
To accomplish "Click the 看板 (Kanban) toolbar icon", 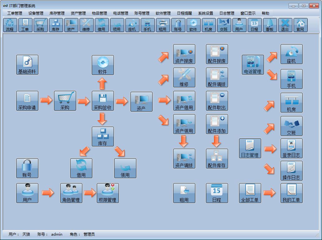I will pyautogui.click(x=270, y=25).
